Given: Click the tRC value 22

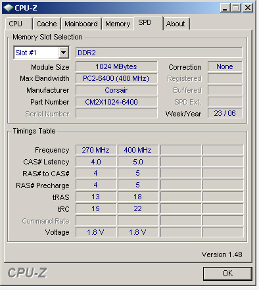Looking at the screenshot, I should 138,208.
